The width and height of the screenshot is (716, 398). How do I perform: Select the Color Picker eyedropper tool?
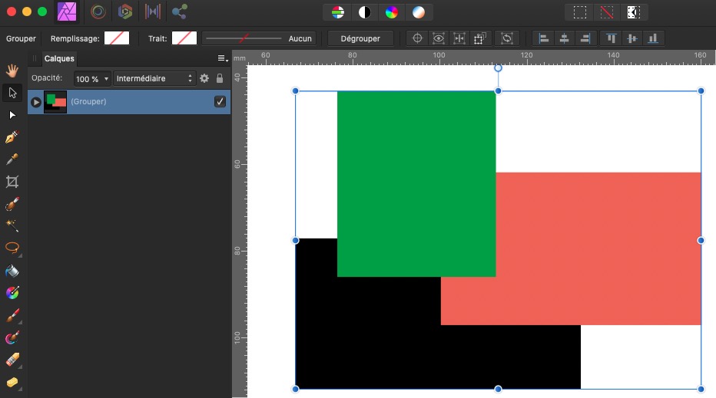[x=12, y=159]
